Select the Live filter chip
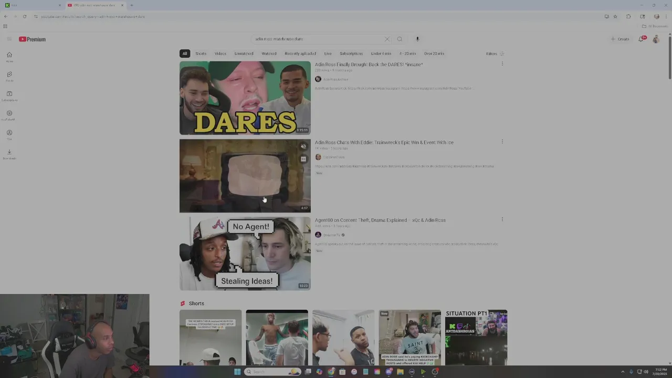The image size is (672, 378). [x=328, y=54]
